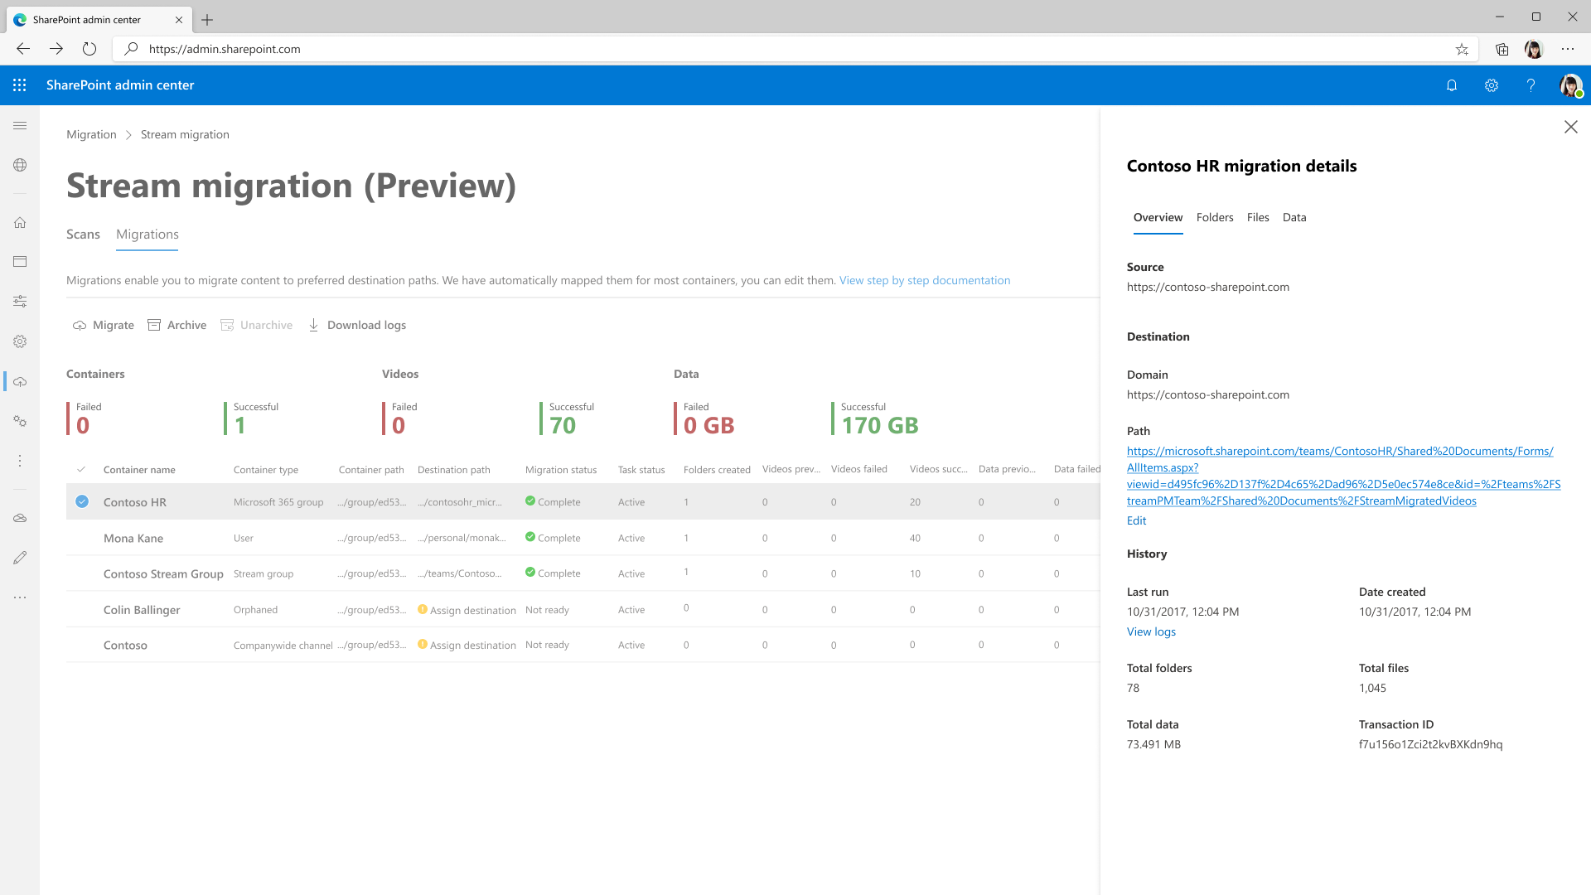Click the Help question mark icon
This screenshot has height=895, width=1591.
point(1531,85)
